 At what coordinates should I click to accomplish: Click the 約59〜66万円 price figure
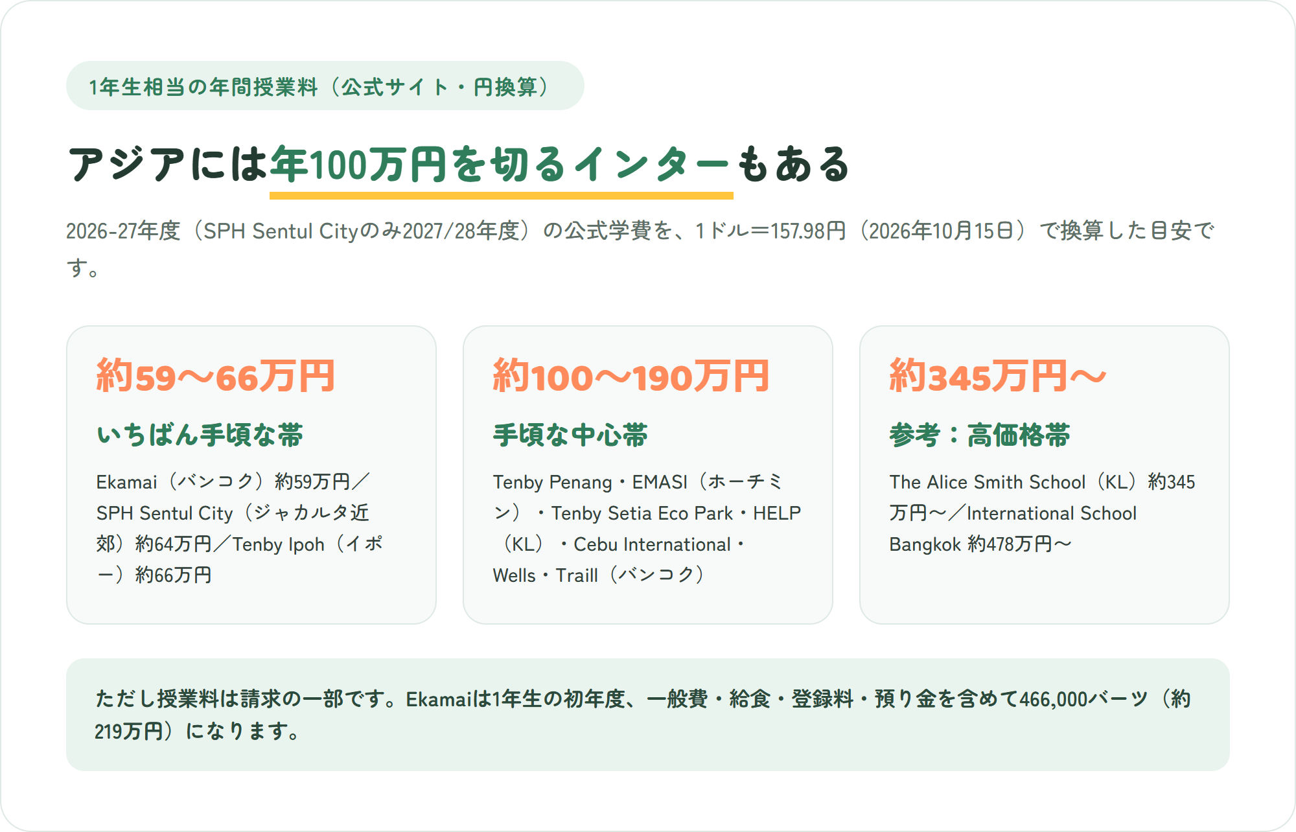click(x=216, y=376)
